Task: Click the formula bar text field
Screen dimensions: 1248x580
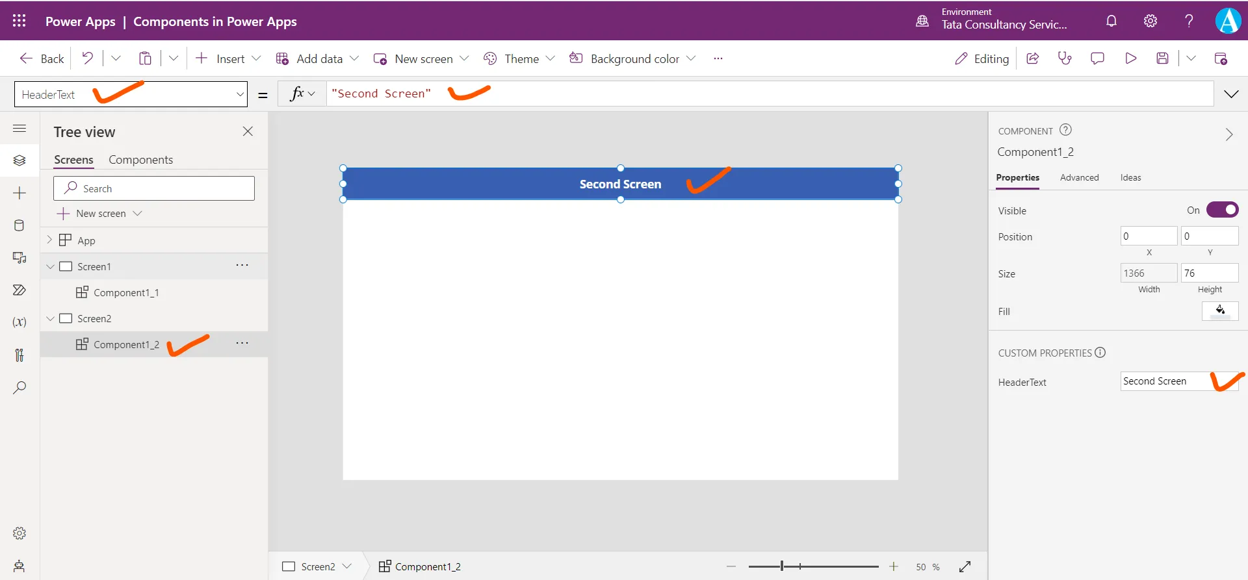Action: [770, 94]
